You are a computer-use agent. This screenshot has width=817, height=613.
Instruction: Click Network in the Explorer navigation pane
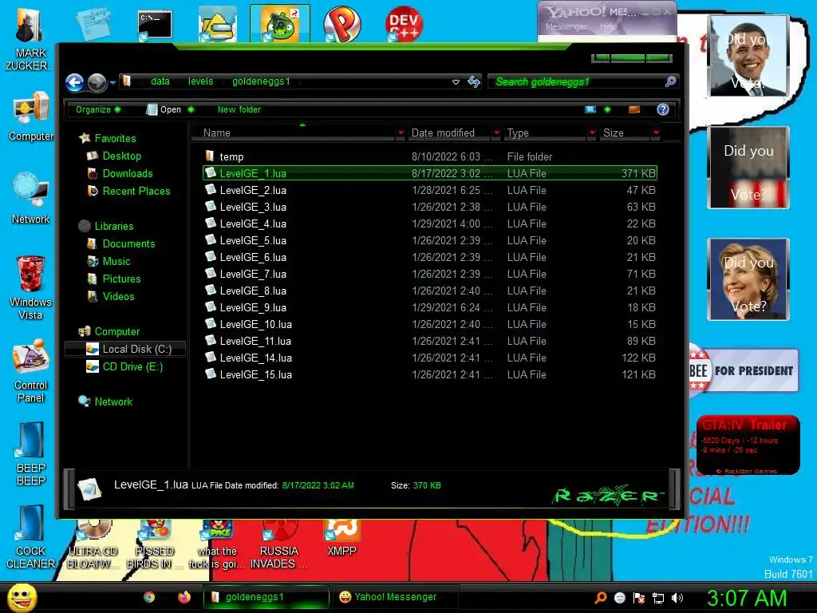tap(113, 402)
